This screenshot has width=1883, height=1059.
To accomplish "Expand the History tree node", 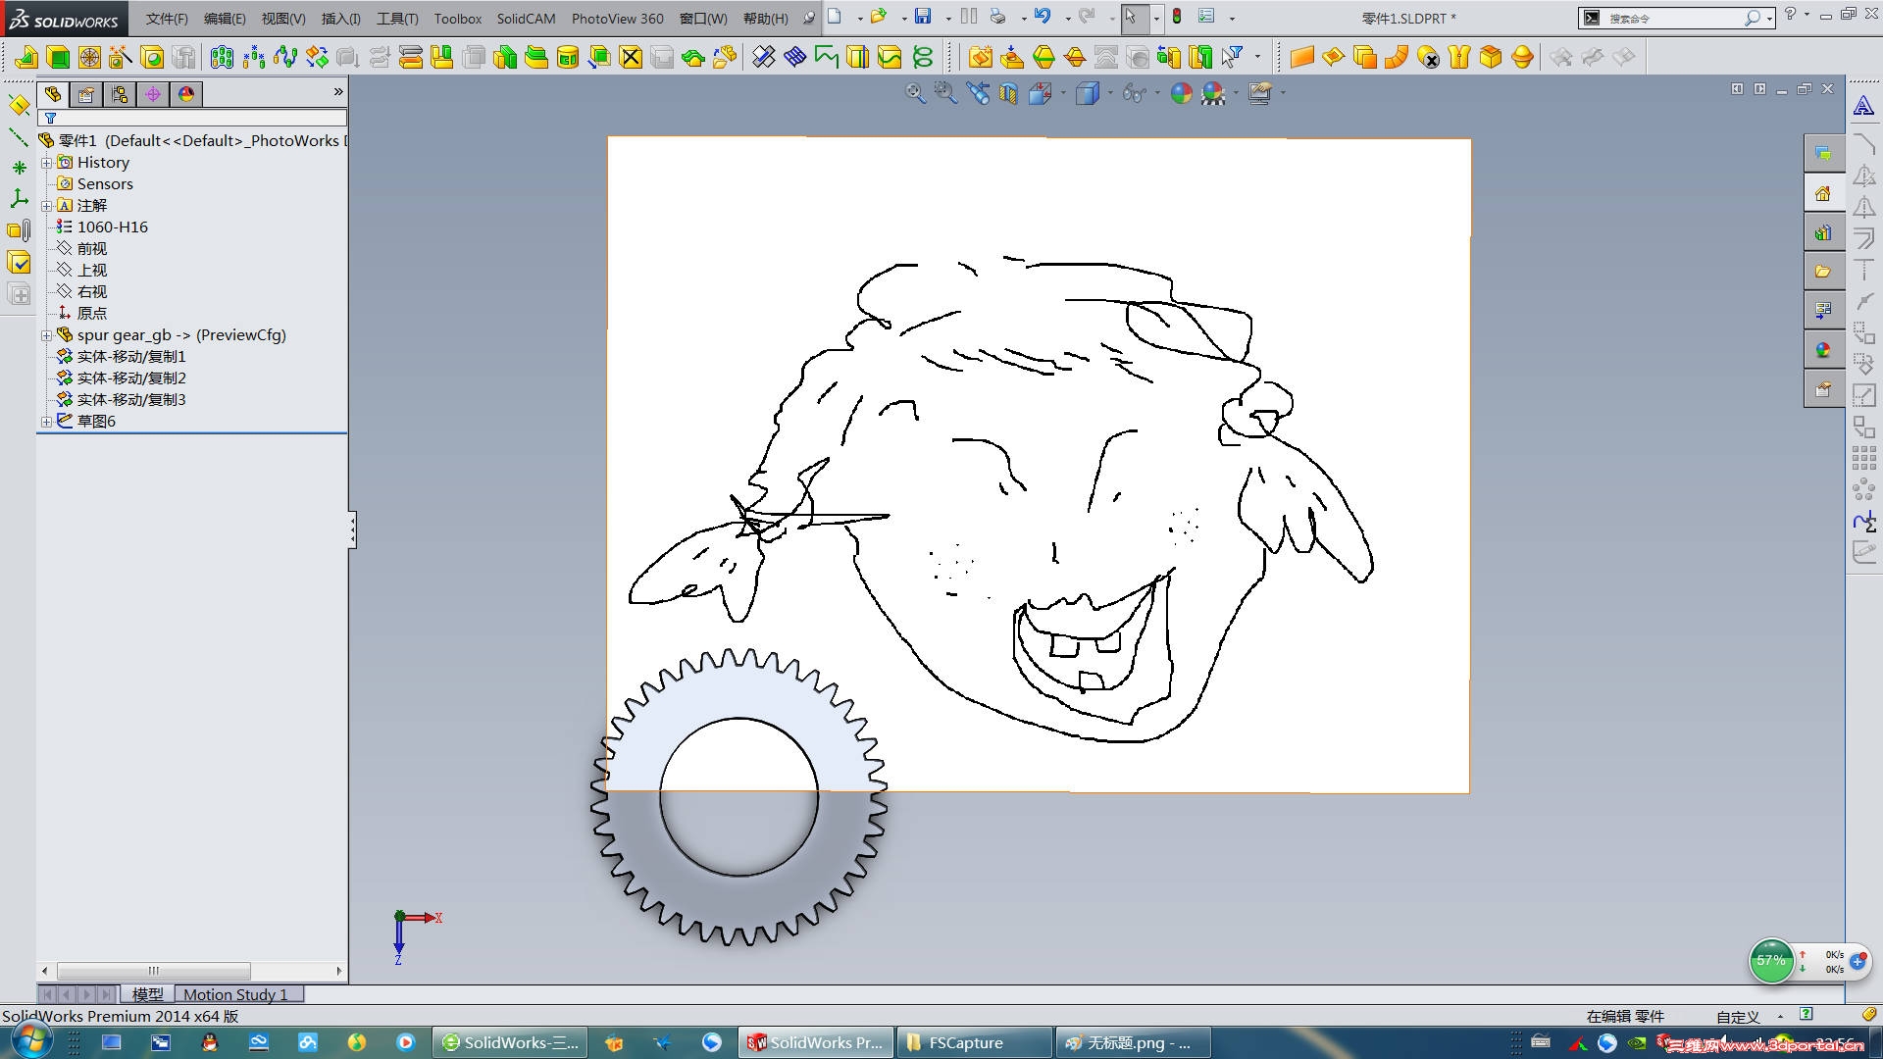I will (x=46, y=163).
